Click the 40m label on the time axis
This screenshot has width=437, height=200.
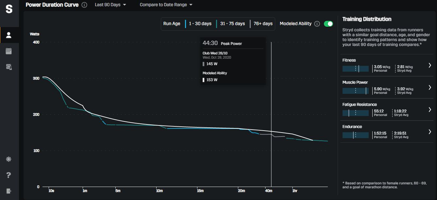269,191
